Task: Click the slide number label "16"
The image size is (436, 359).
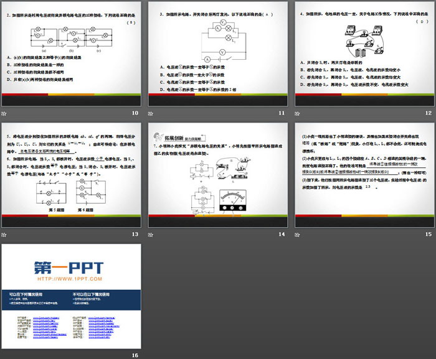Action: 135,355
